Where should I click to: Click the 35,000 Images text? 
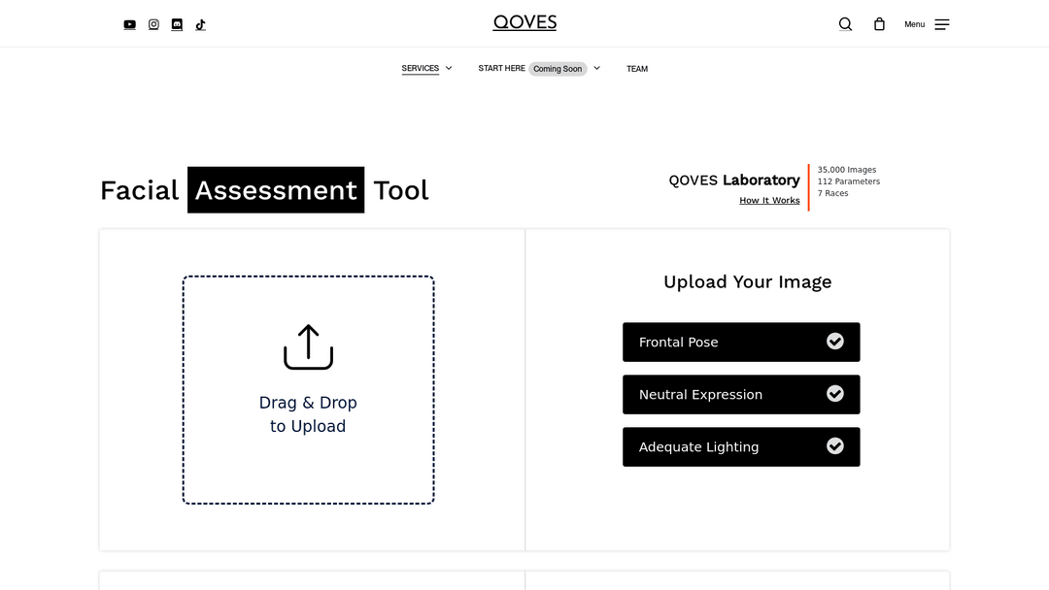(x=846, y=170)
